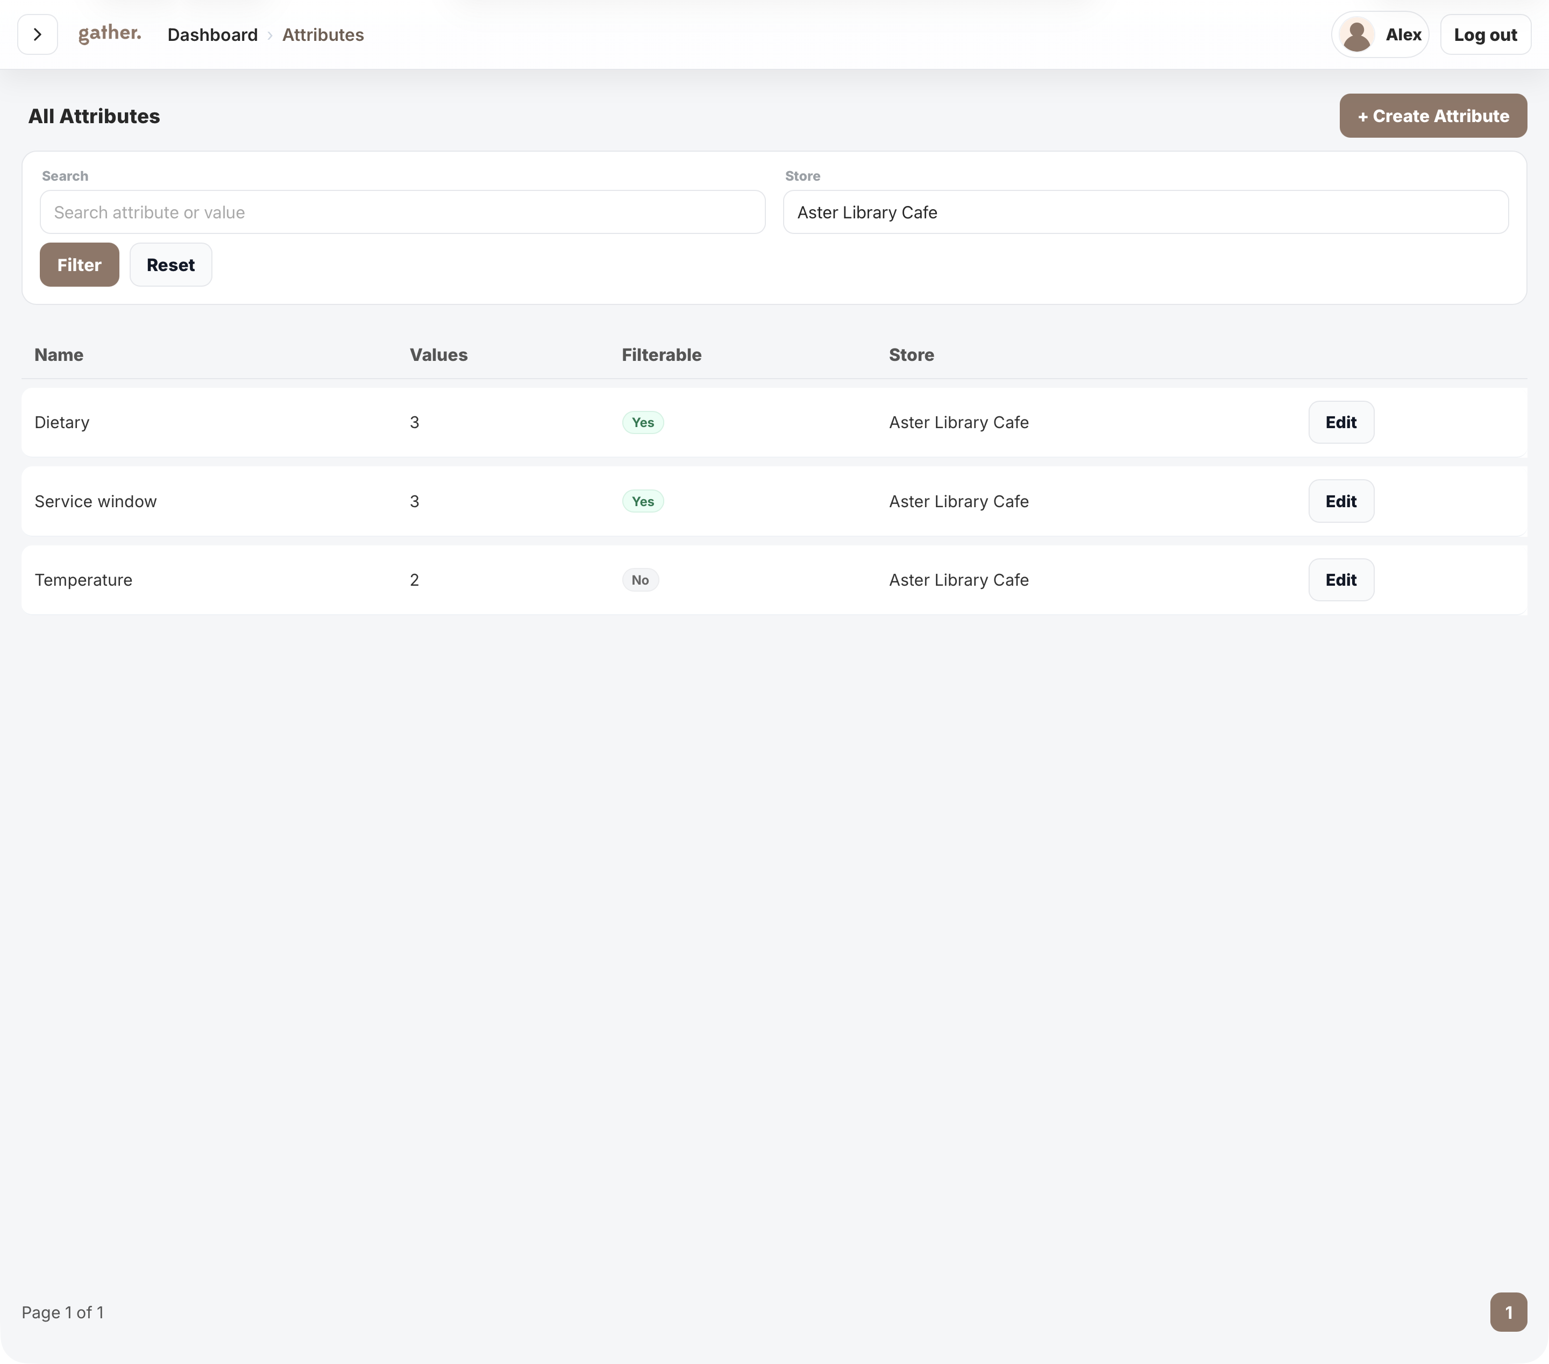Click Alex's avatar picture
The width and height of the screenshot is (1549, 1364).
click(x=1356, y=35)
